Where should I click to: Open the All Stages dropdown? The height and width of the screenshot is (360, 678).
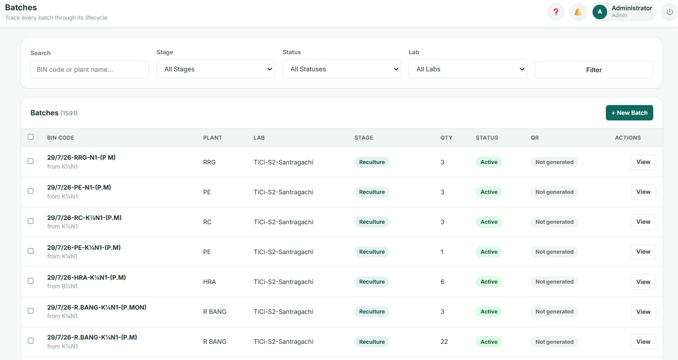[x=216, y=69]
